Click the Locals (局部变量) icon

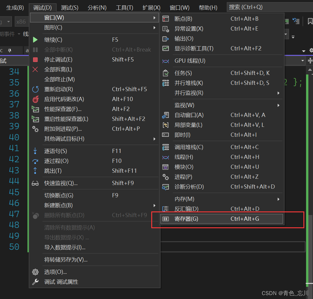[165, 125]
